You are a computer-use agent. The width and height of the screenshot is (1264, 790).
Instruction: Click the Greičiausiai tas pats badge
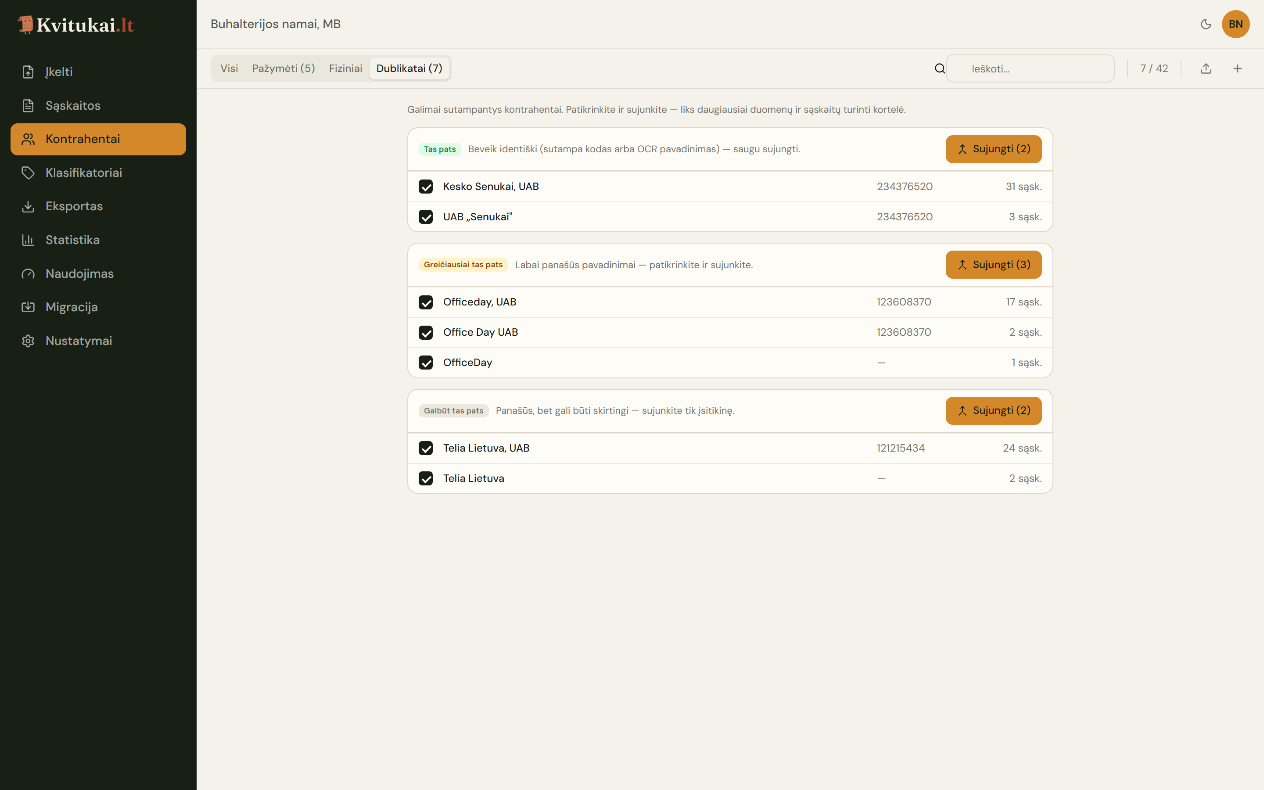(x=463, y=265)
